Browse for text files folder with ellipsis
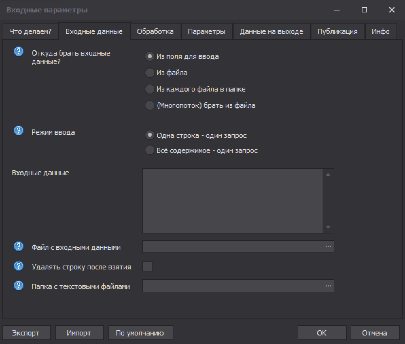This screenshot has width=405, height=344. point(328,286)
